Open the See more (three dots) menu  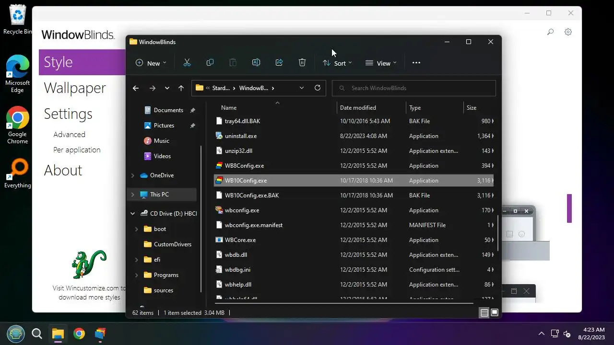[416, 63]
